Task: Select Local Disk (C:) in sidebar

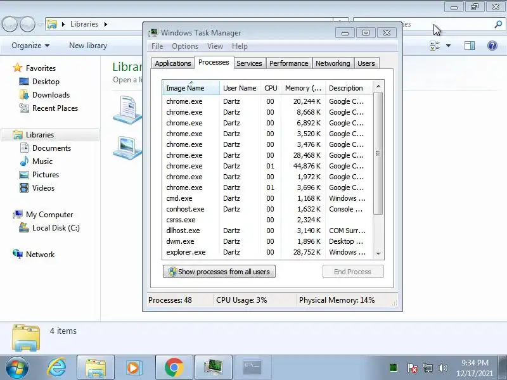Action: (x=49, y=228)
